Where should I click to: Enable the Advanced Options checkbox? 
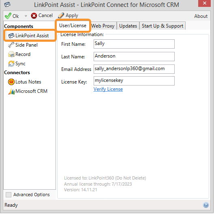coord(9,195)
